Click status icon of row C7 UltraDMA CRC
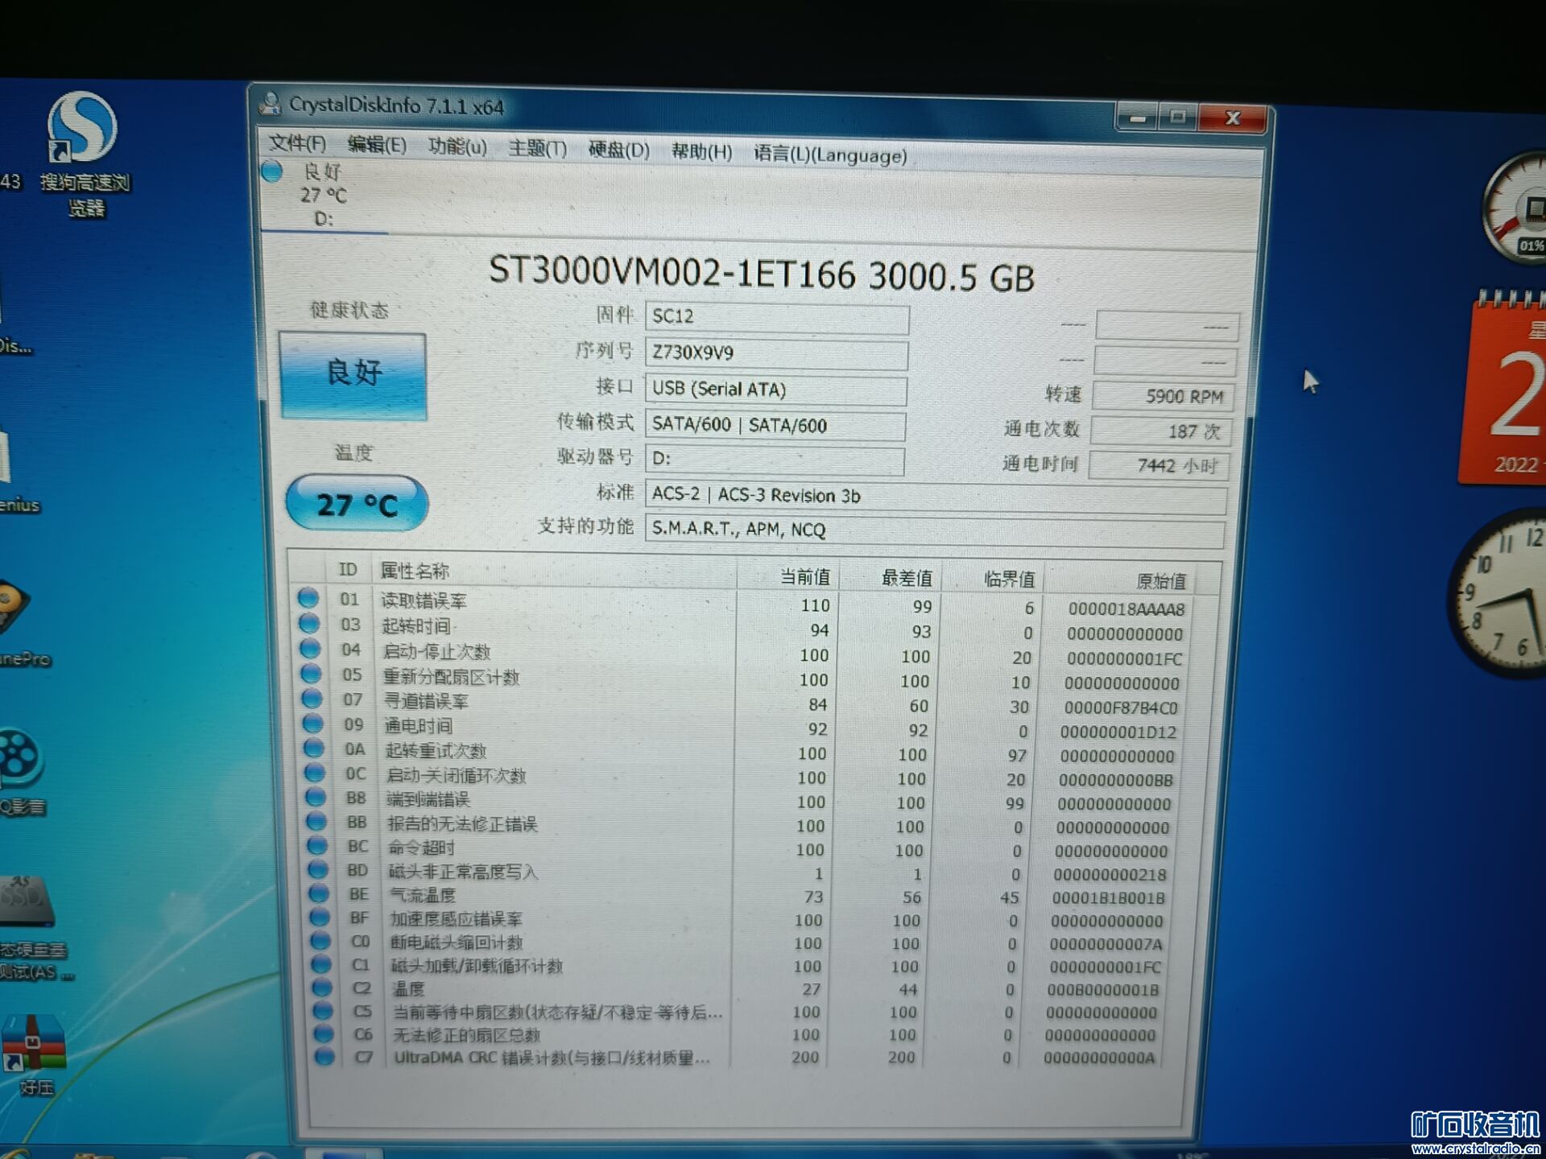1546x1159 pixels. pos(324,1056)
